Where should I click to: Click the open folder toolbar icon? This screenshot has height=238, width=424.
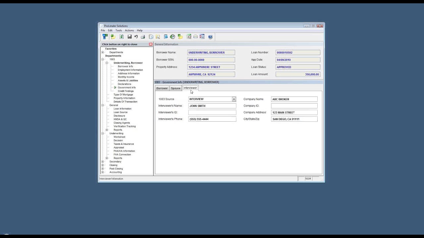click(113, 37)
